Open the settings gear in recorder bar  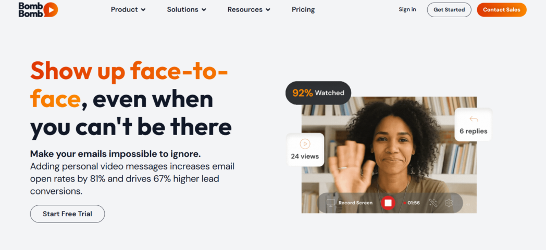tap(449, 203)
